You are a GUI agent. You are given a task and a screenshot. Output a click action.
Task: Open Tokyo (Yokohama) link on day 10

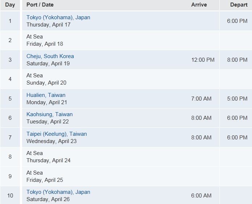pyautogui.click(x=58, y=192)
